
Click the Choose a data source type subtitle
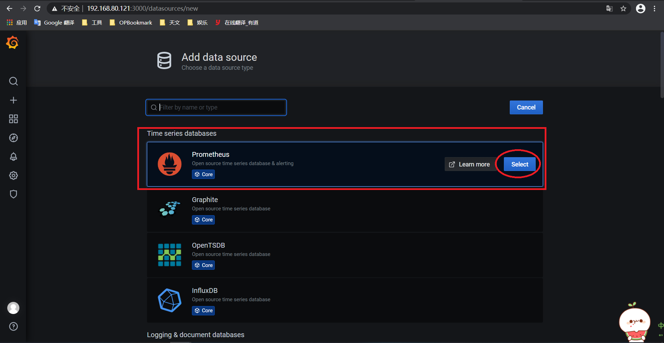(217, 68)
